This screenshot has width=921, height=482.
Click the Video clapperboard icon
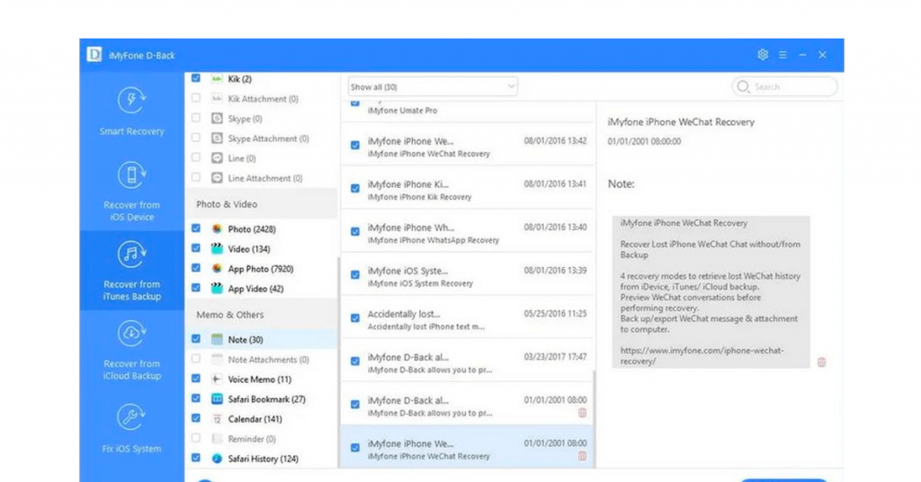(x=217, y=248)
